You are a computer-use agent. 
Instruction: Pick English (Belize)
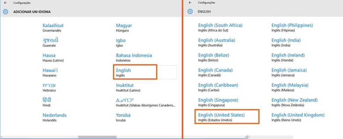tap(213, 58)
